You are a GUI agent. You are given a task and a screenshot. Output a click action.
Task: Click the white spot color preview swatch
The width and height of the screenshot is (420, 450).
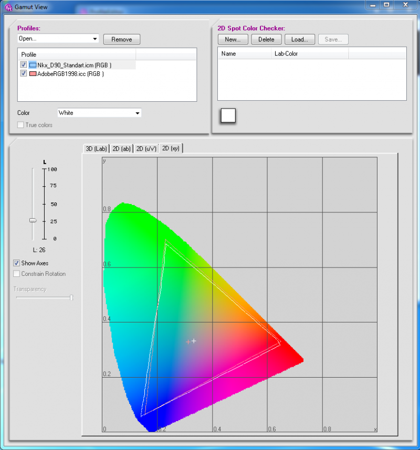click(x=228, y=115)
